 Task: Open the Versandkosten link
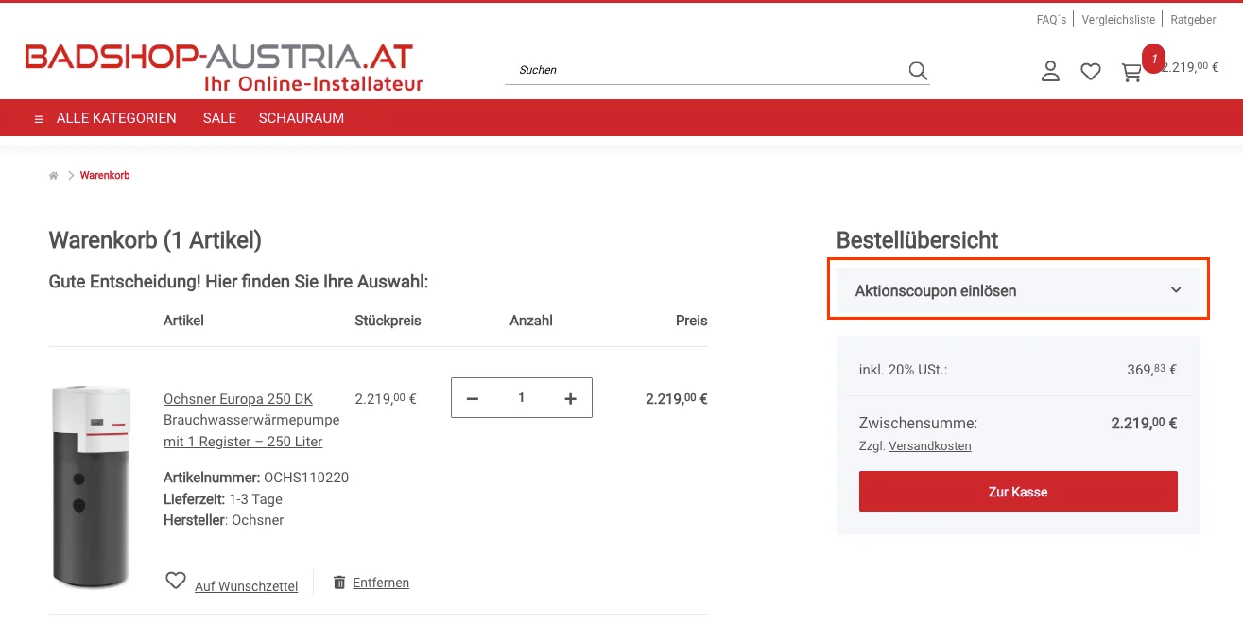930,446
